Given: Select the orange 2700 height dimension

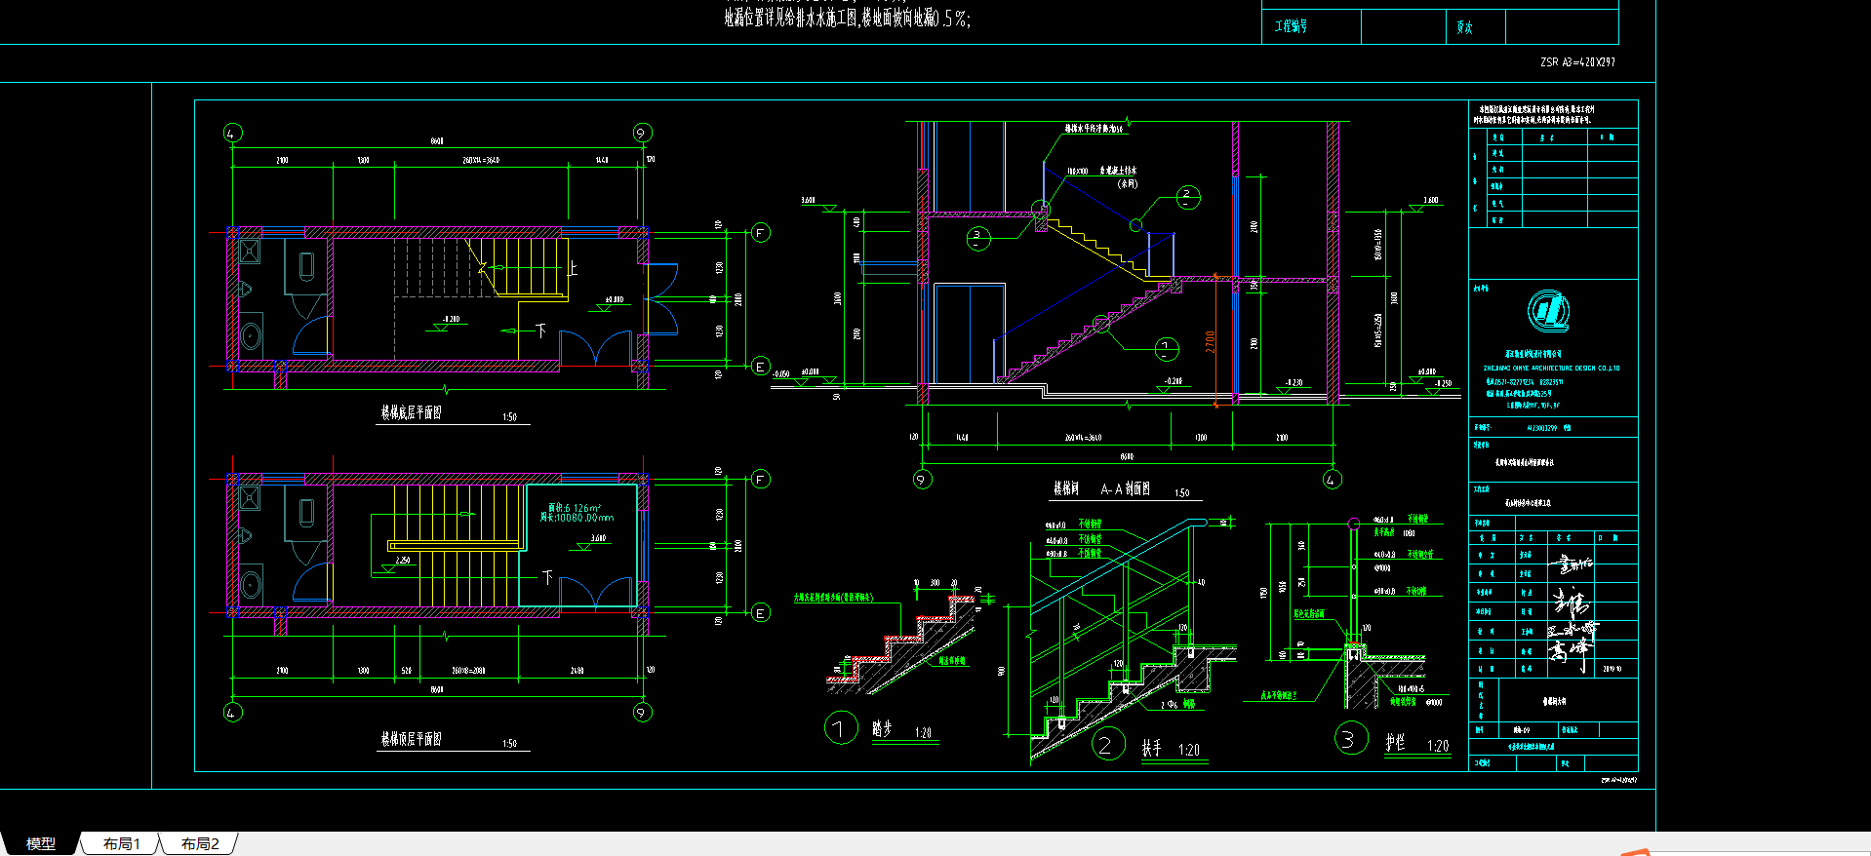Looking at the screenshot, I should 1210,342.
